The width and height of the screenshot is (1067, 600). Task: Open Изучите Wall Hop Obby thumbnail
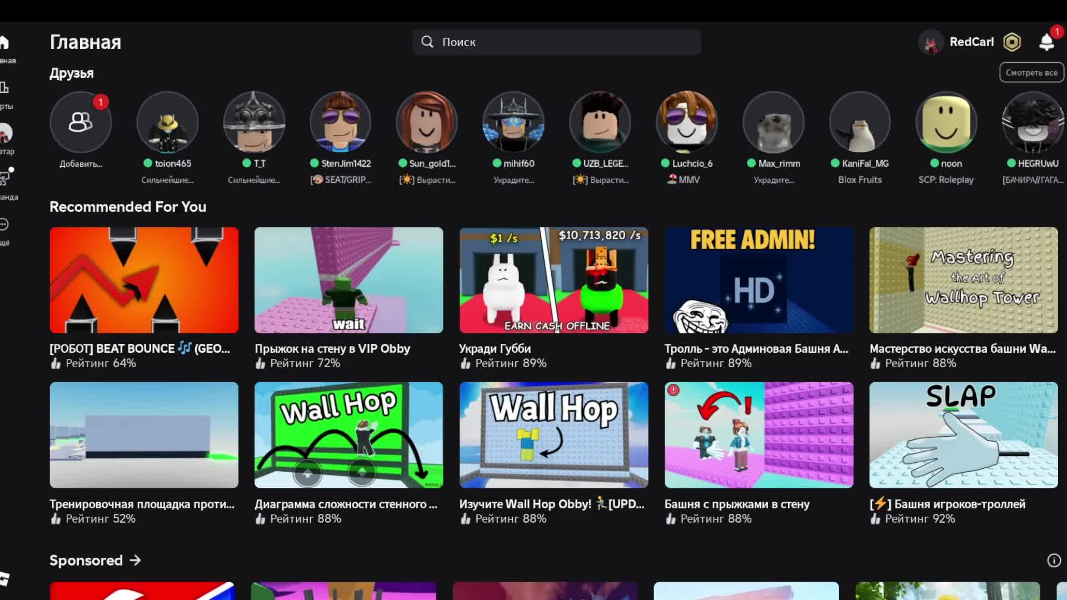pyautogui.click(x=554, y=435)
